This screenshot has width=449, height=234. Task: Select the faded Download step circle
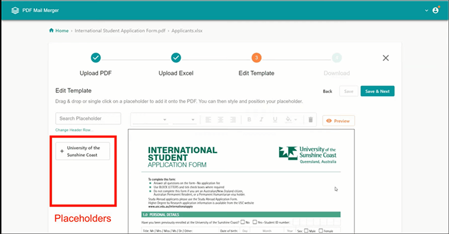click(337, 58)
